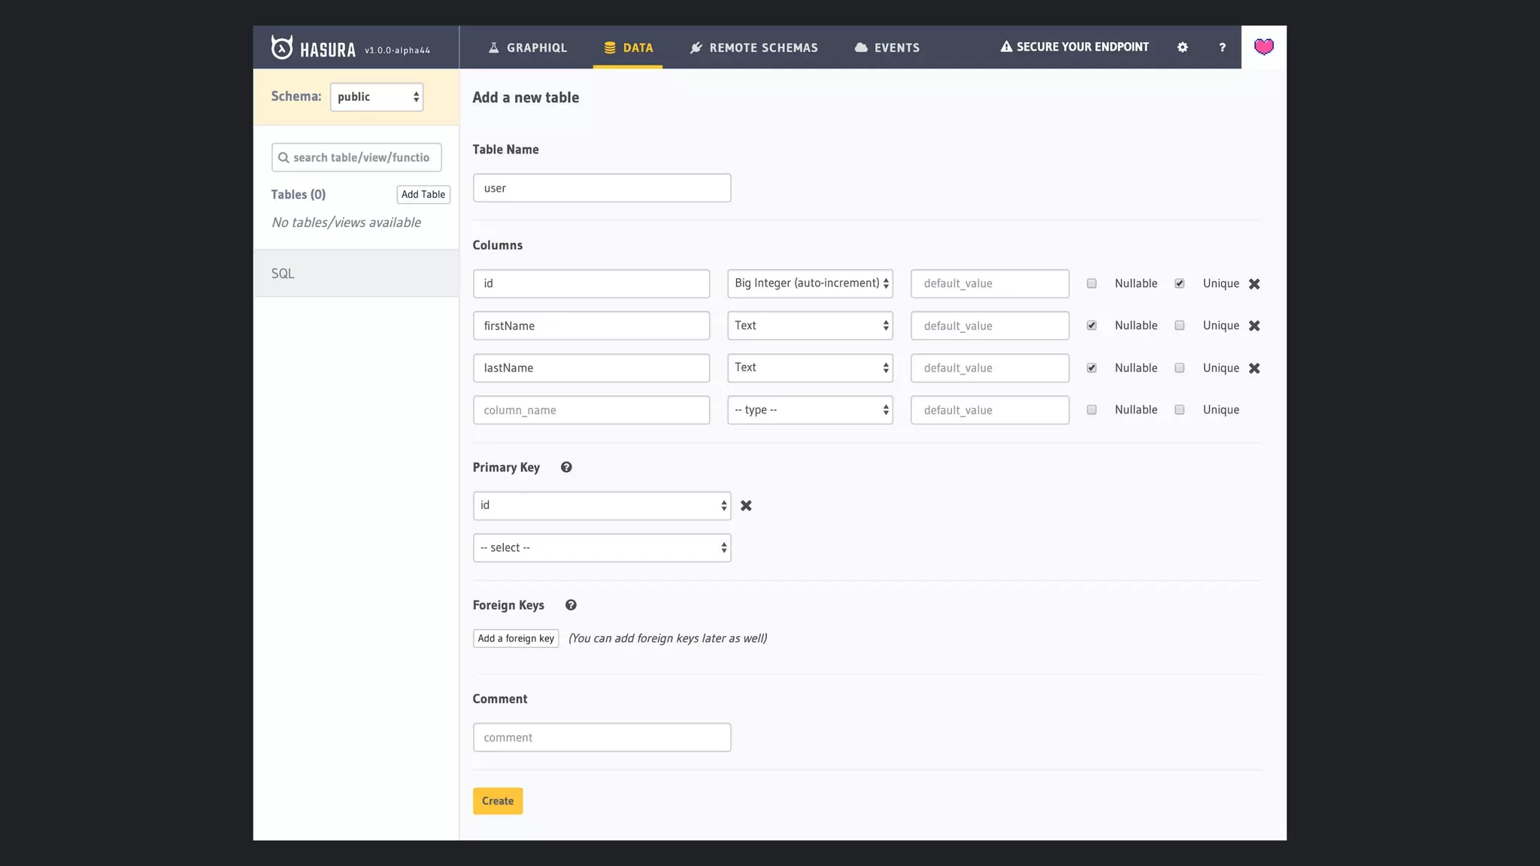The image size is (1540, 866).
Task: Open the Schema public dropdown
Action: click(x=377, y=97)
